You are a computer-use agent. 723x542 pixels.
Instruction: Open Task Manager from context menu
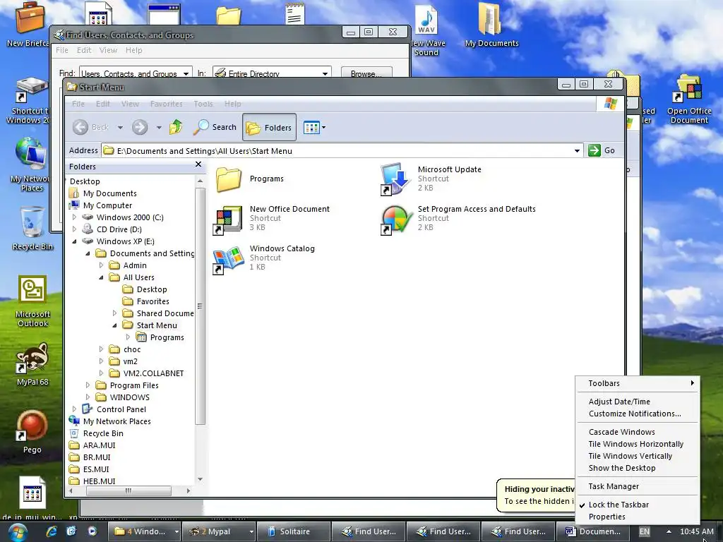(638, 486)
